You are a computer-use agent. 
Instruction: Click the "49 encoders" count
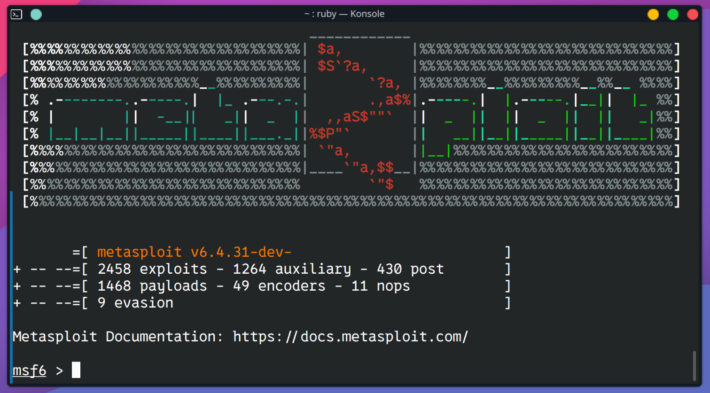[279, 286]
